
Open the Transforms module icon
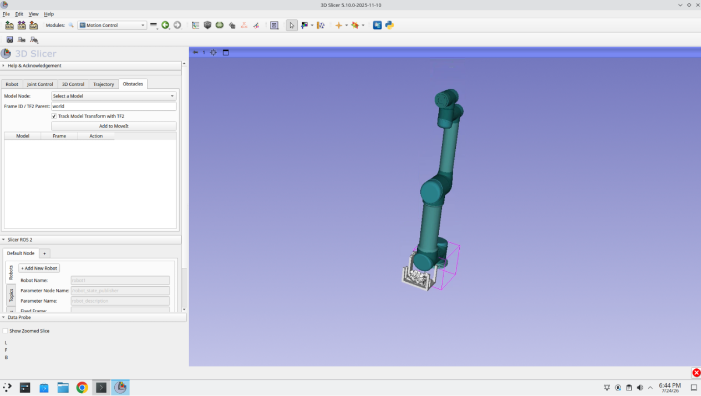[232, 26]
